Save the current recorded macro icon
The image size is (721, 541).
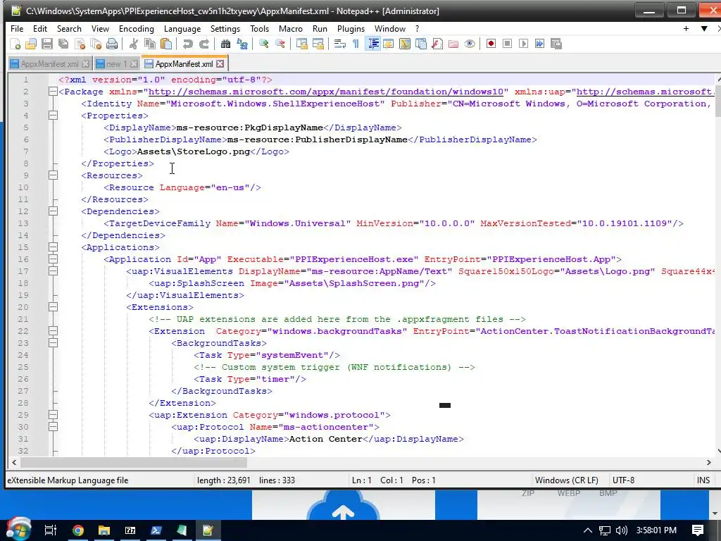(x=556, y=44)
